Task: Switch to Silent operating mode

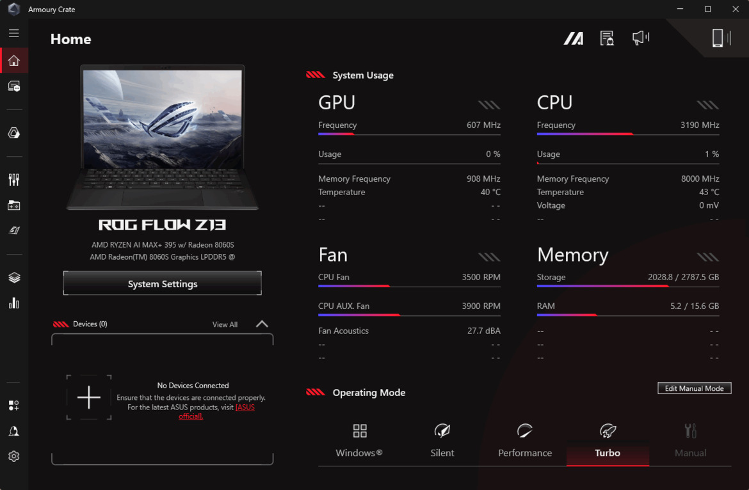Action: [442, 441]
